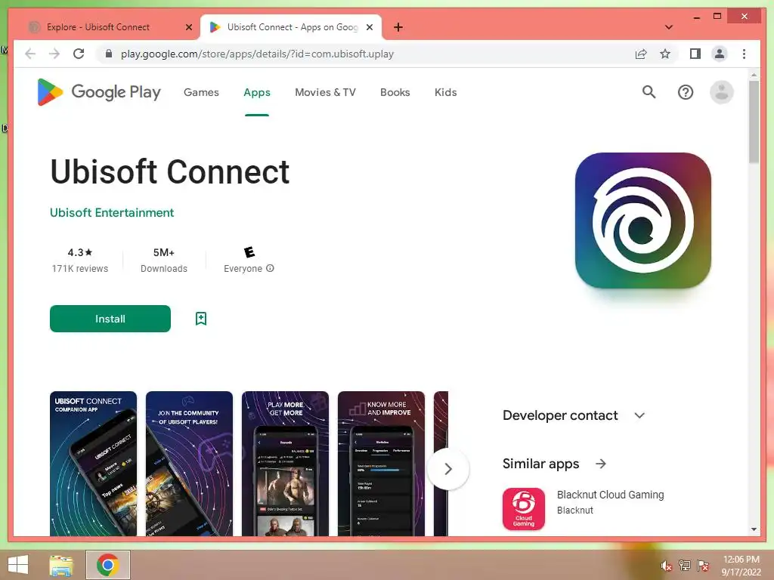Install Ubisoft Connect

pyautogui.click(x=110, y=319)
